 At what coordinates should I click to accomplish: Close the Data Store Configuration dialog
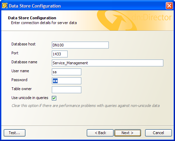tap(169, 6)
